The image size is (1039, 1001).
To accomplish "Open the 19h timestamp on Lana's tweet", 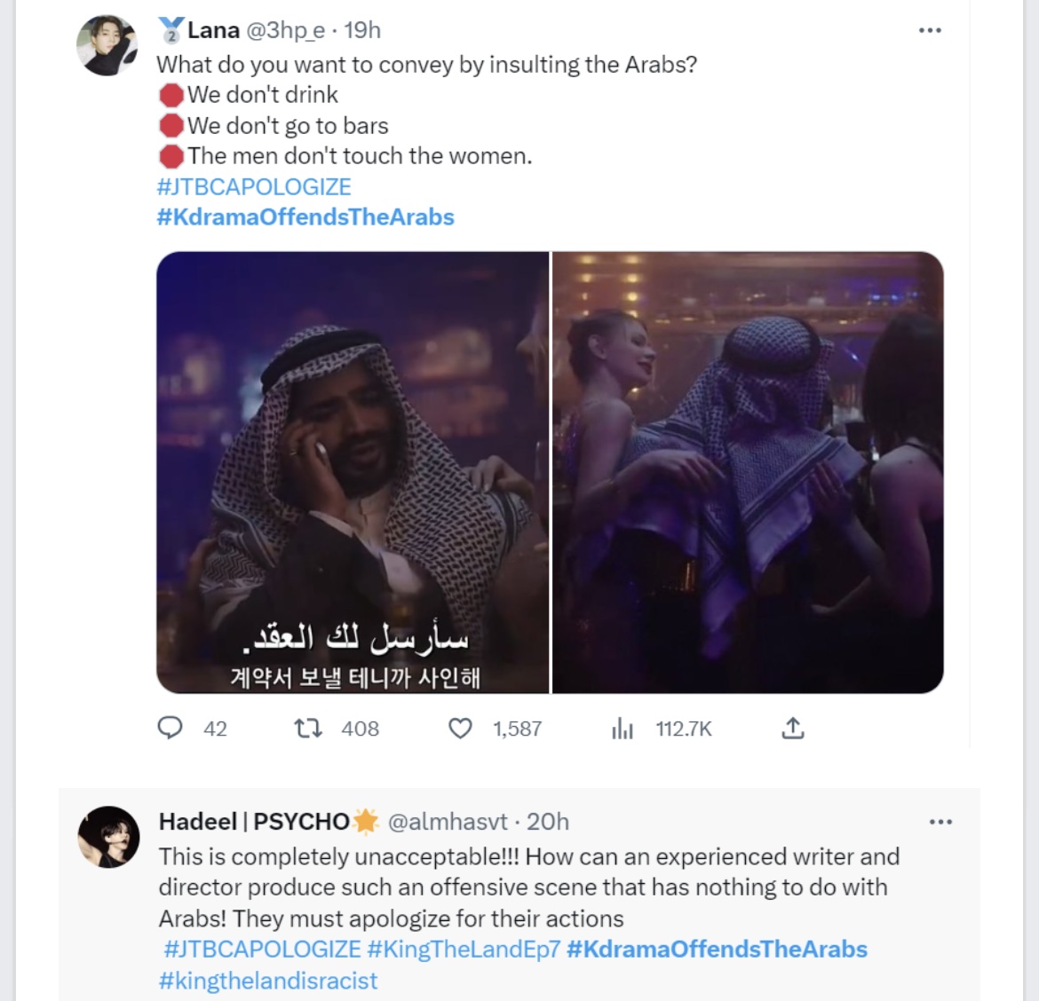I will click(x=362, y=30).
